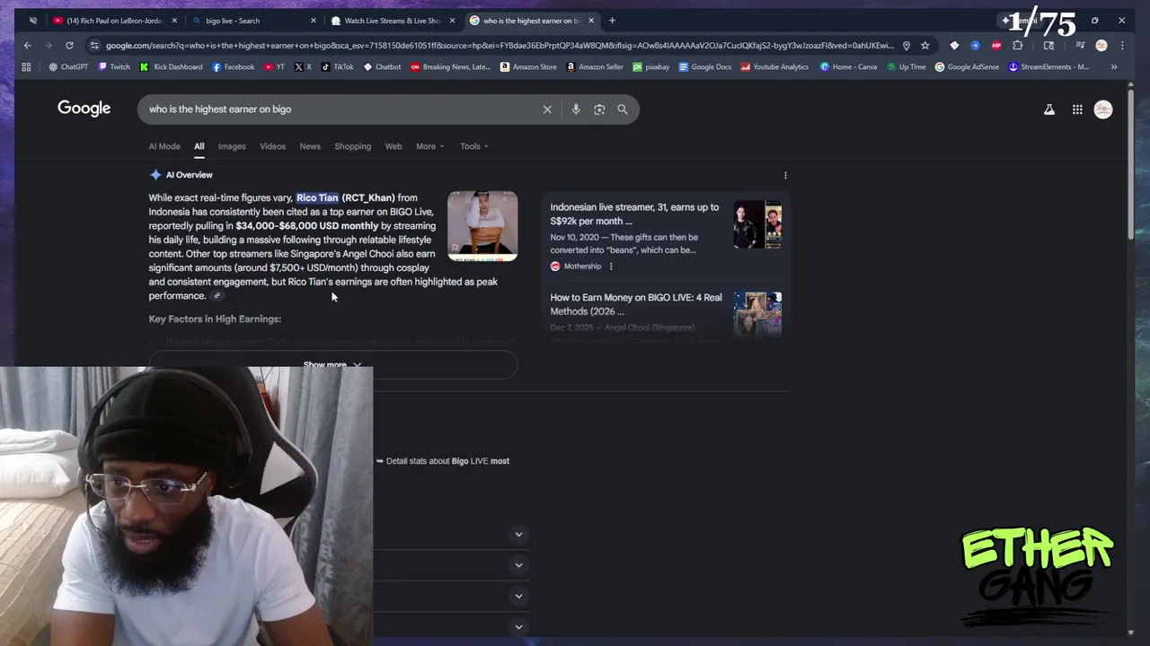Open the Facebook bookmark

click(x=233, y=66)
